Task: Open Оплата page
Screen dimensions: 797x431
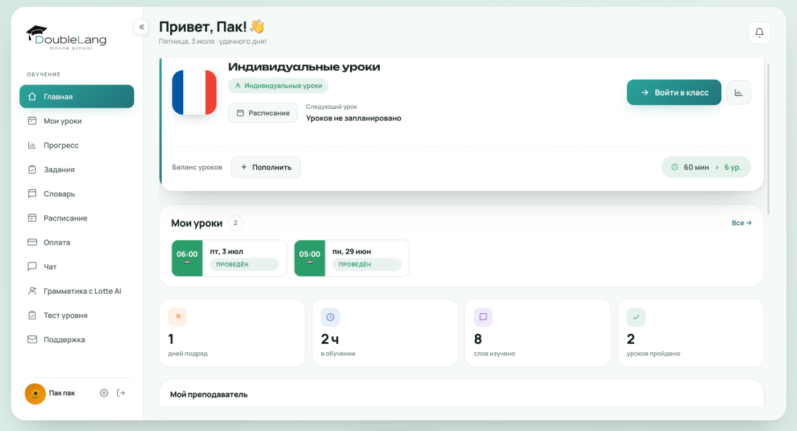Action: tap(77, 243)
